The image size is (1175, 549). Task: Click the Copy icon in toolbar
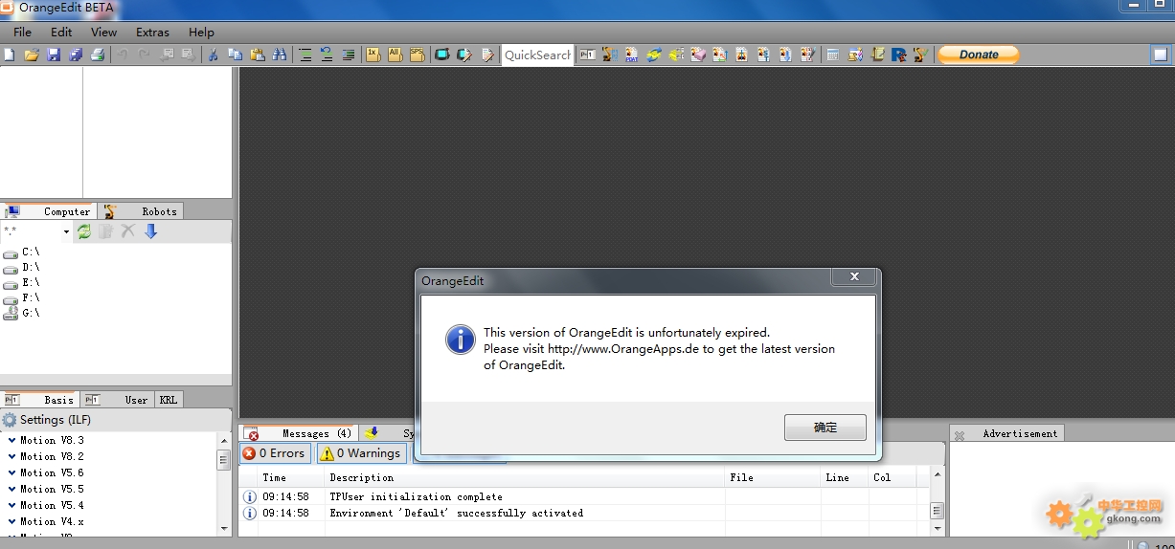pos(235,55)
